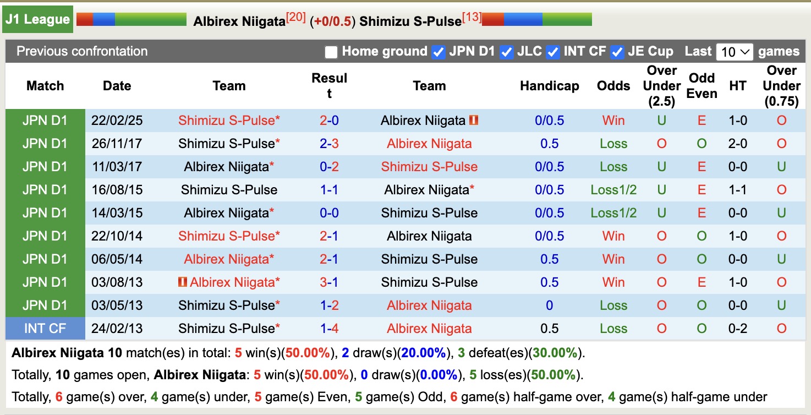Select the J1 League tab
This screenshot has width=811, height=415.
click(37, 18)
